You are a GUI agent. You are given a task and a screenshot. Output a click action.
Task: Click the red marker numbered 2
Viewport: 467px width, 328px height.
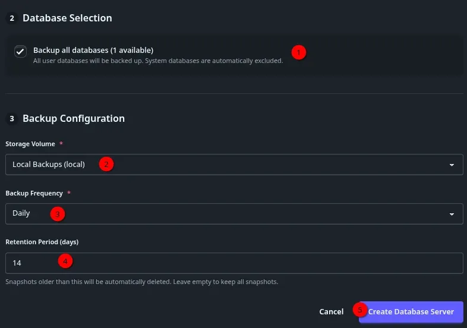pyautogui.click(x=106, y=165)
